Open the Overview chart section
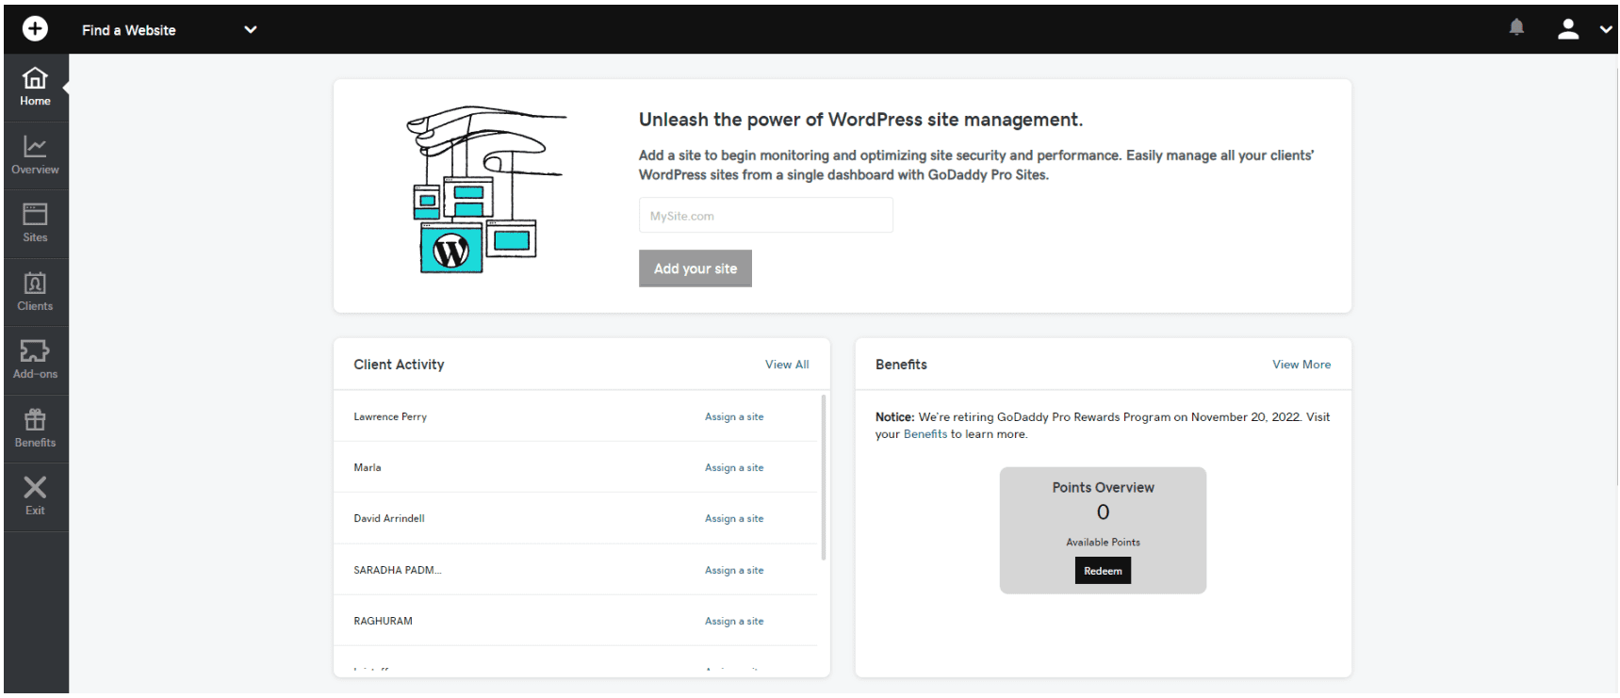Screen dimensions: 1620x698 click(36, 156)
